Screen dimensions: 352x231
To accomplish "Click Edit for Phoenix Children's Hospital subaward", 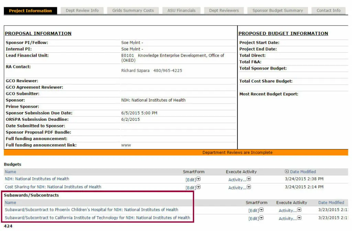I will point(253,211).
